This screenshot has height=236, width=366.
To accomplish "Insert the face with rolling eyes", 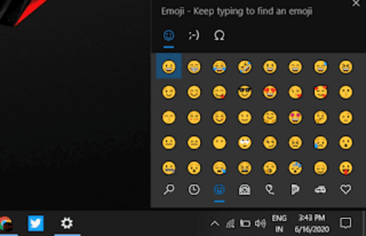I will (x=245, y=142).
